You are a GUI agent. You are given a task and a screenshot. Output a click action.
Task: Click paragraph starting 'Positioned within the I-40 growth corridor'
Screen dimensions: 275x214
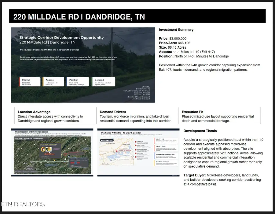(210, 67)
